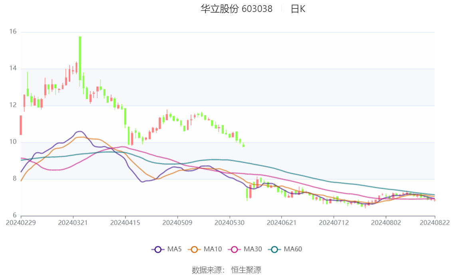Click the y-axis label 16
This screenshot has height=275, width=453.
[13, 32]
